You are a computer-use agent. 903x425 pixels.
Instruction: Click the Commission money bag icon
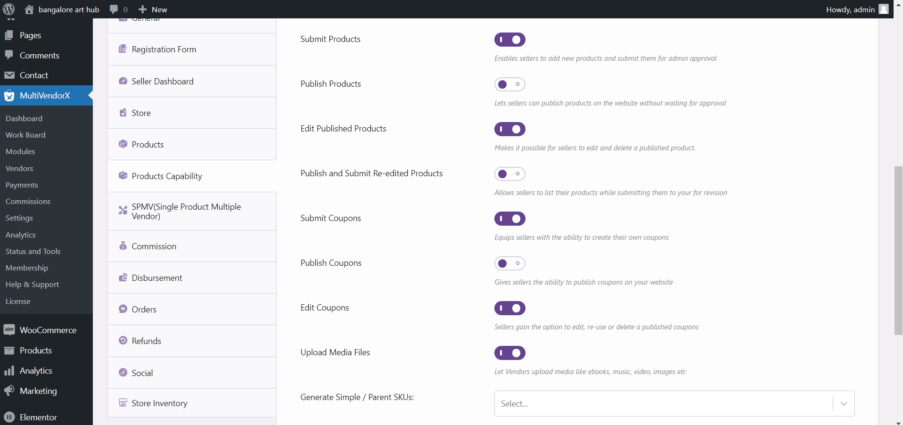coord(123,246)
